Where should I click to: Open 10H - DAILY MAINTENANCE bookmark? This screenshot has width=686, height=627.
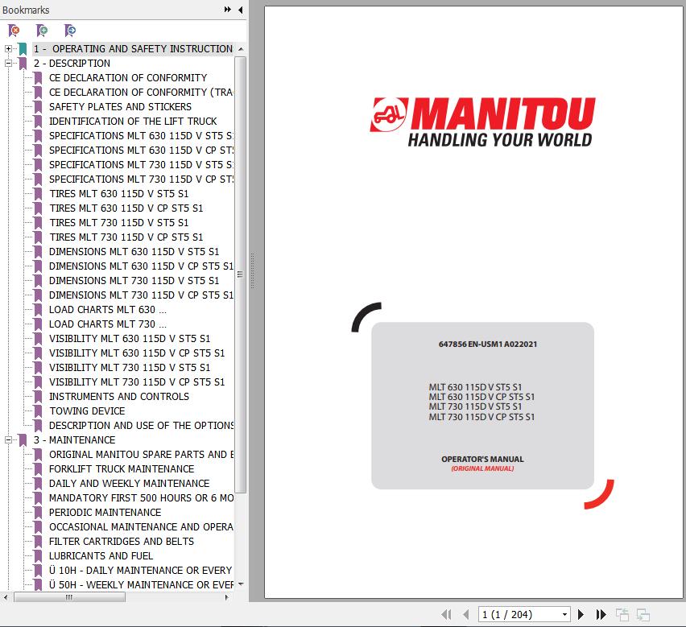coord(142,570)
